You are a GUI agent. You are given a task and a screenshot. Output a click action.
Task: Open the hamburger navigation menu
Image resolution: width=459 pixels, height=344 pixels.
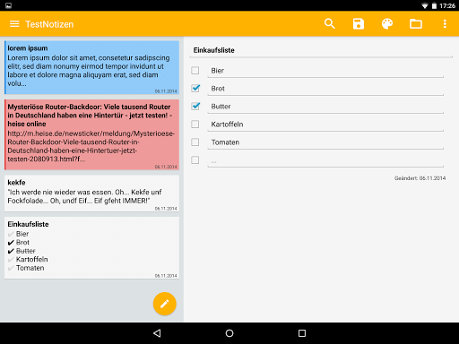tap(14, 24)
